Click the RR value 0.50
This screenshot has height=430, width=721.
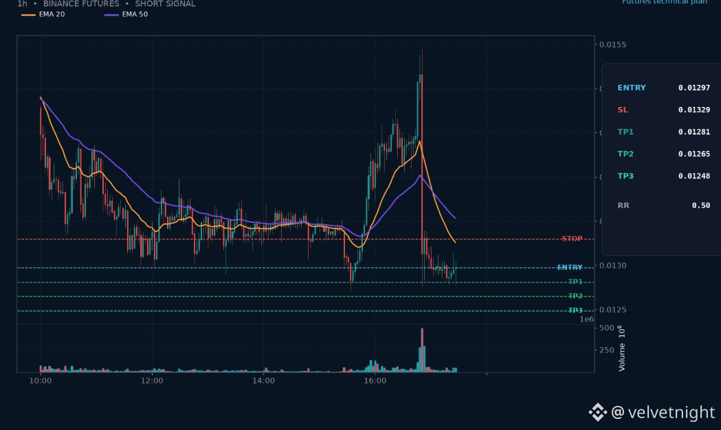[x=701, y=205]
